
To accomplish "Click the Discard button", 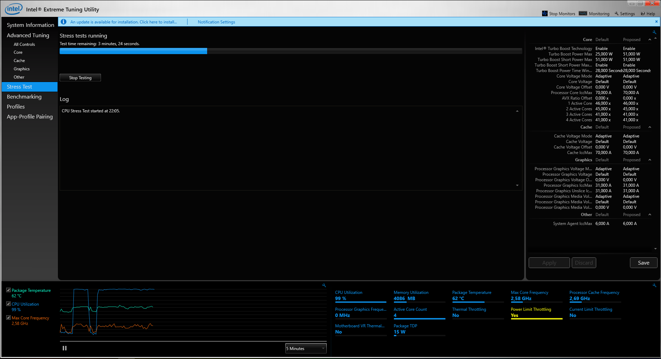I will click(584, 263).
